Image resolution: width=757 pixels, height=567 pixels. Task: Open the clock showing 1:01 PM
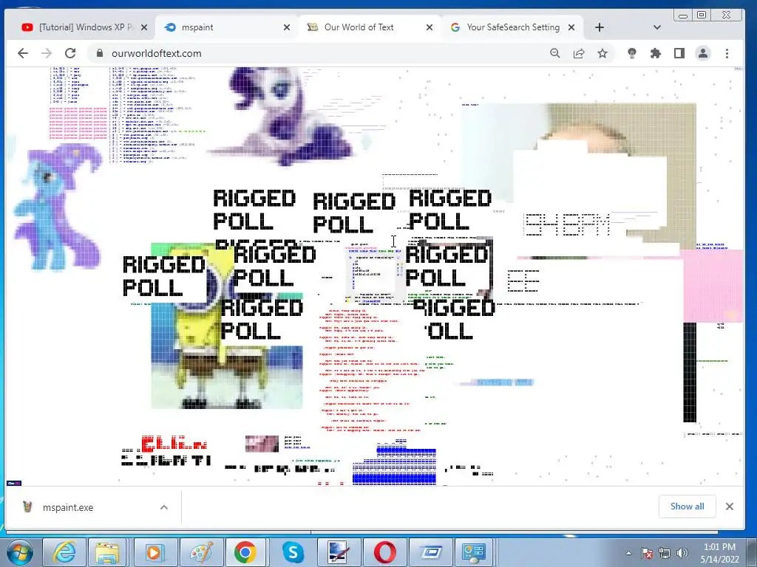coord(719,553)
